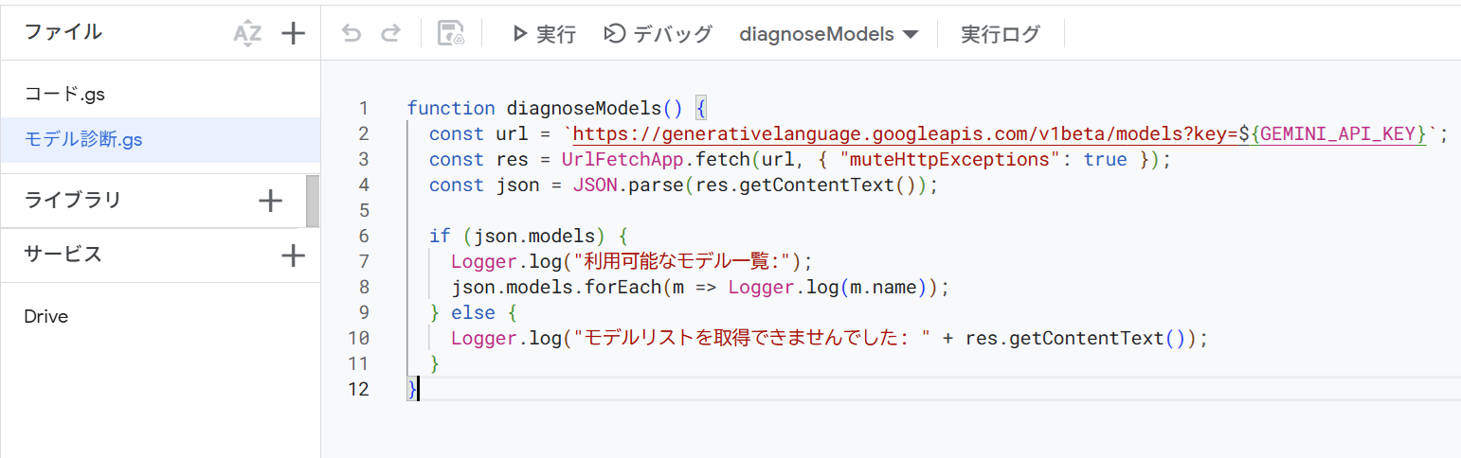1461x458 pixels.
Task: Save project with the floppy disk icon
Action: (451, 34)
